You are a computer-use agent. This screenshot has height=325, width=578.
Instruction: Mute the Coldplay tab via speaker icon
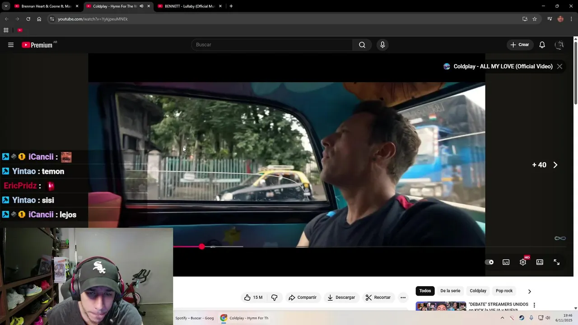[x=141, y=6]
